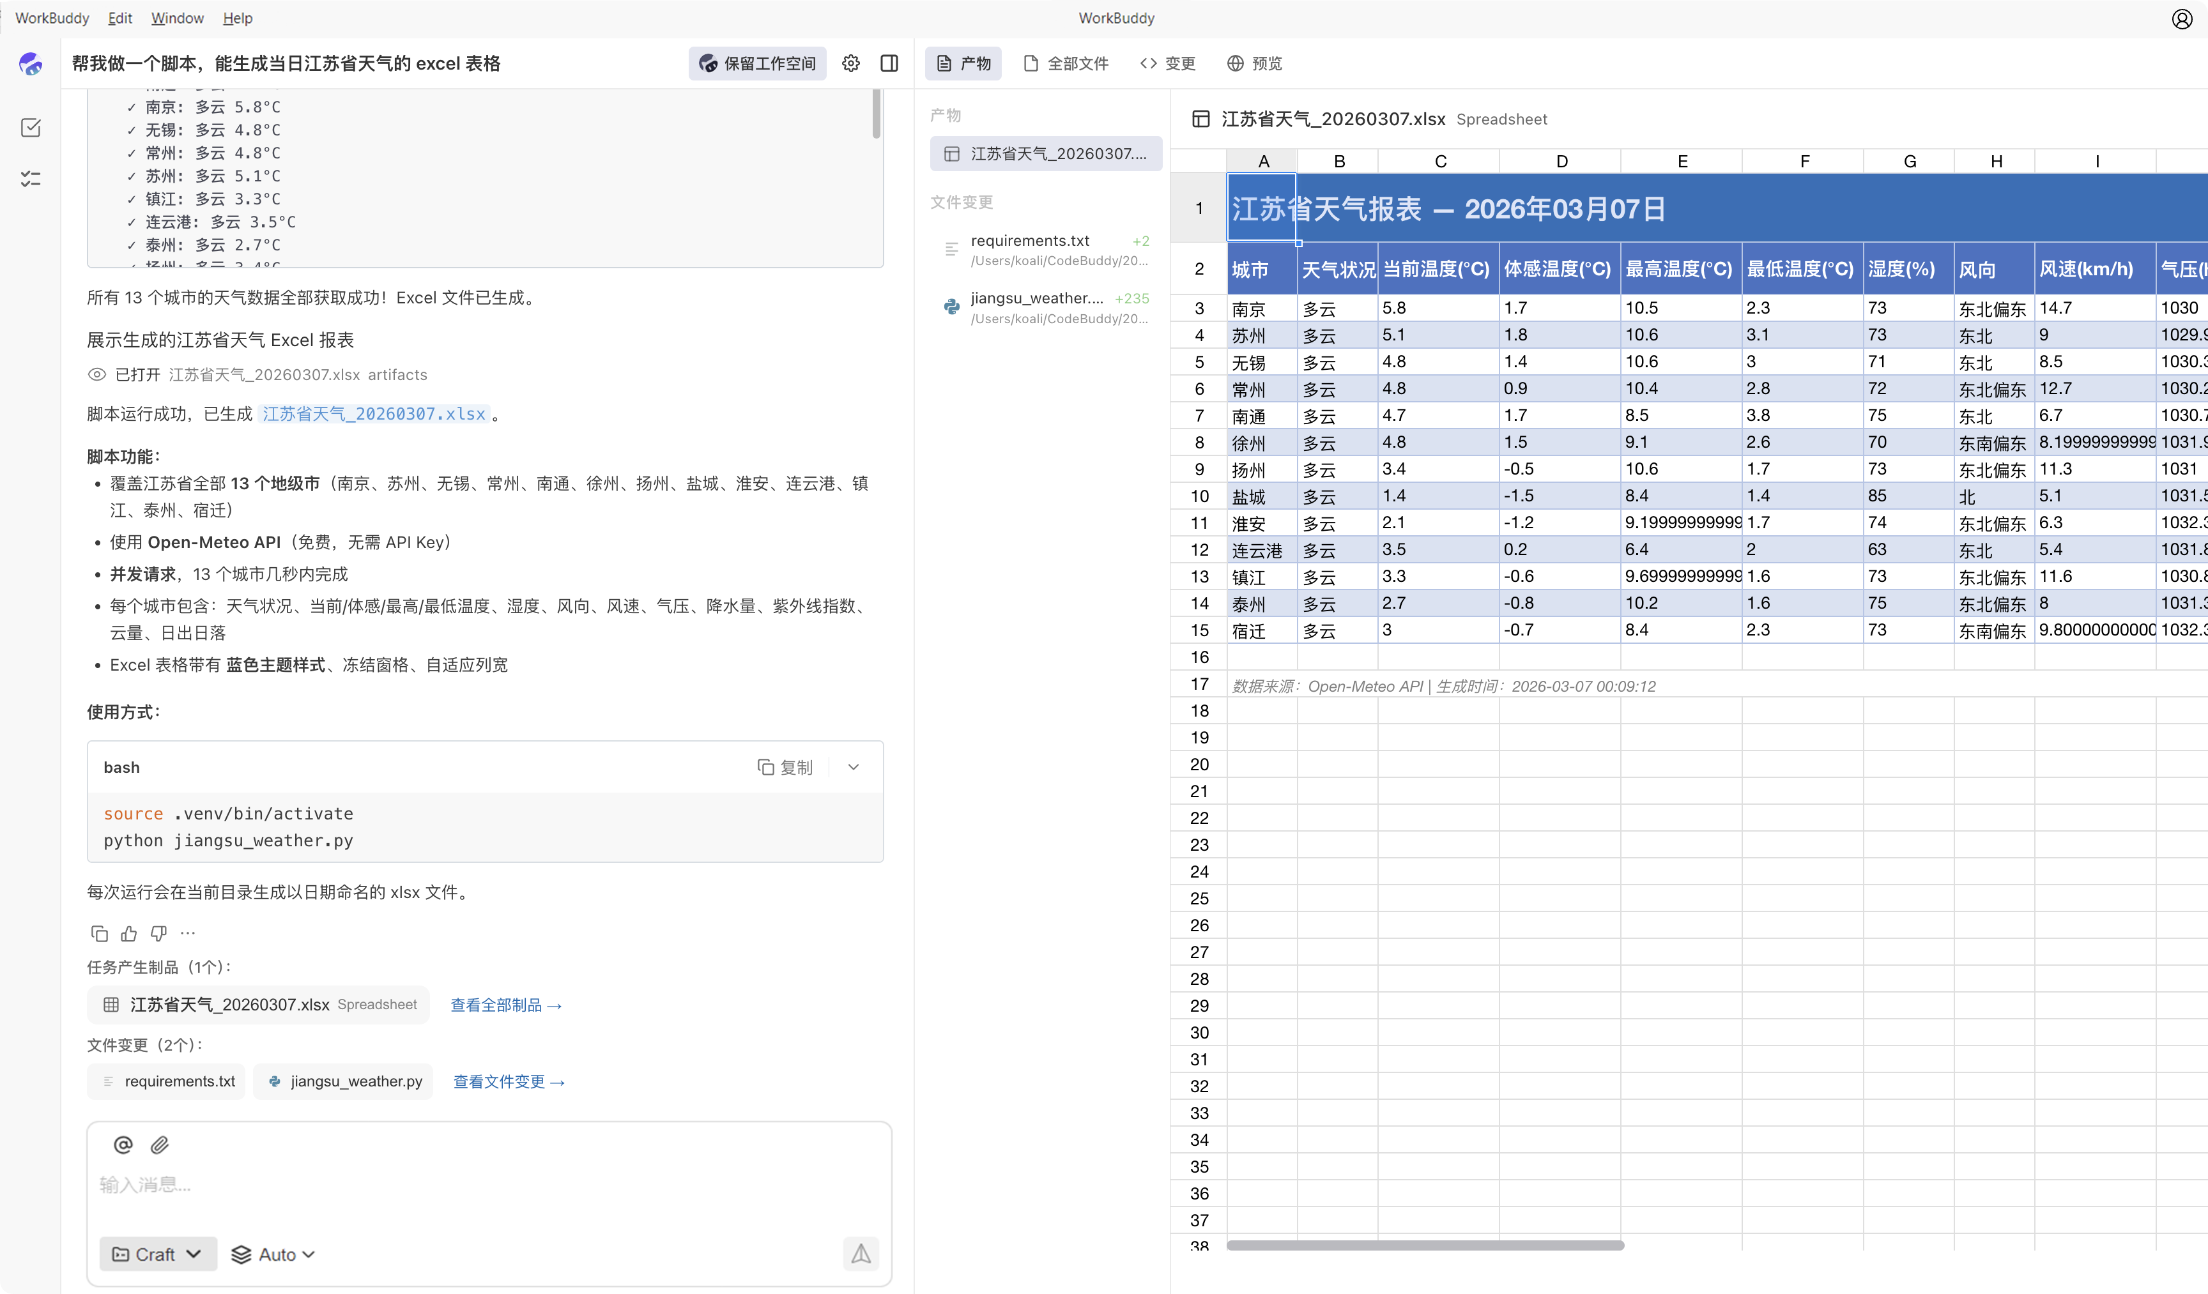The height and width of the screenshot is (1294, 2208).
Task: Open the Auto model dropdown
Action: click(x=273, y=1254)
